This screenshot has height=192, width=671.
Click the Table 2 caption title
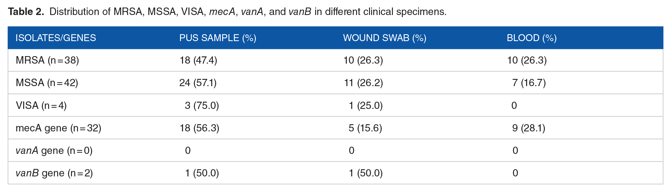point(26,12)
